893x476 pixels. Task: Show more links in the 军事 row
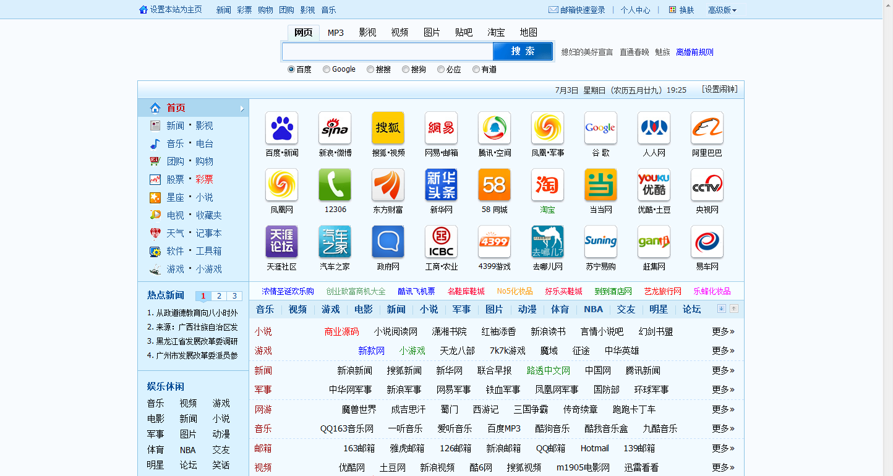723,389
